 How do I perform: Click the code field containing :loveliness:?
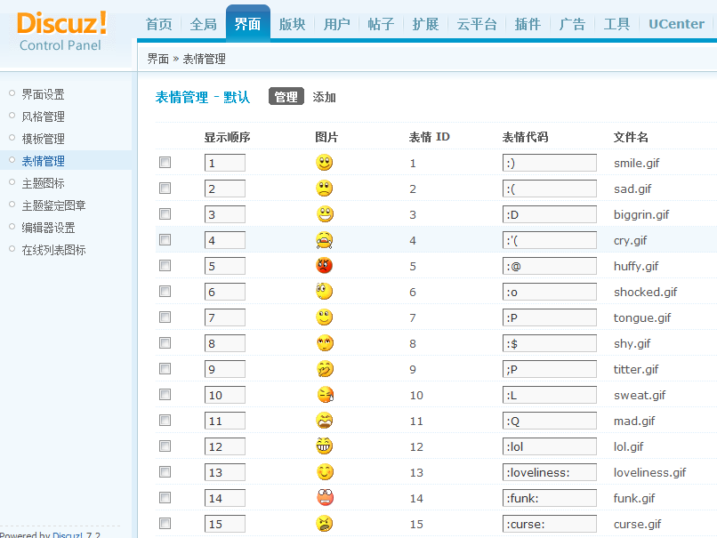click(550, 472)
